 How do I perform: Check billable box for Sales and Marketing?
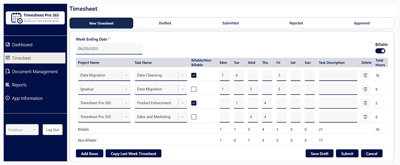194,117
